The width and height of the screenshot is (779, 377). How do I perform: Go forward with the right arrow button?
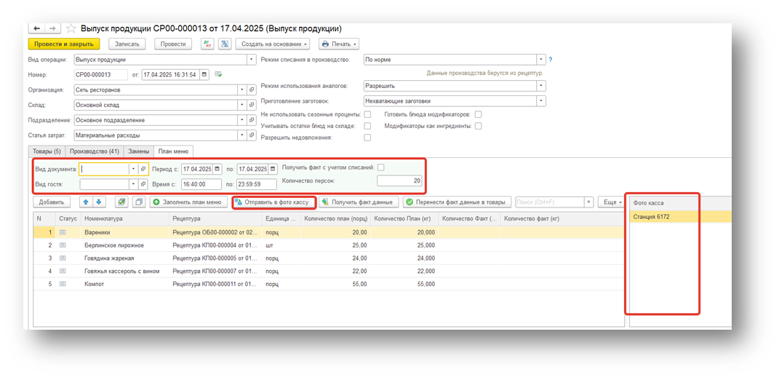[x=53, y=29]
